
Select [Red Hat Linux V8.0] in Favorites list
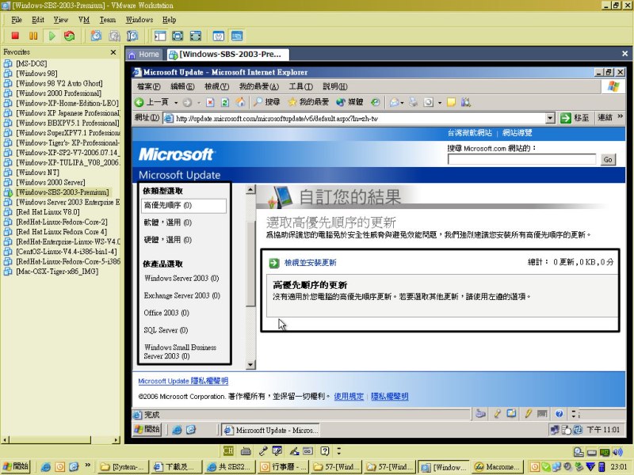click(x=48, y=212)
